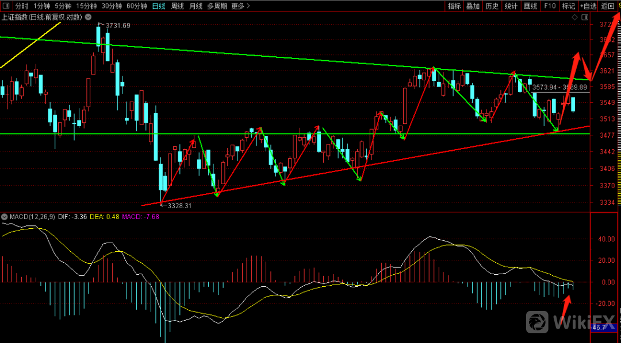Add stock to 自选 watchlist
The height and width of the screenshot is (343, 621).
tap(589, 6)
